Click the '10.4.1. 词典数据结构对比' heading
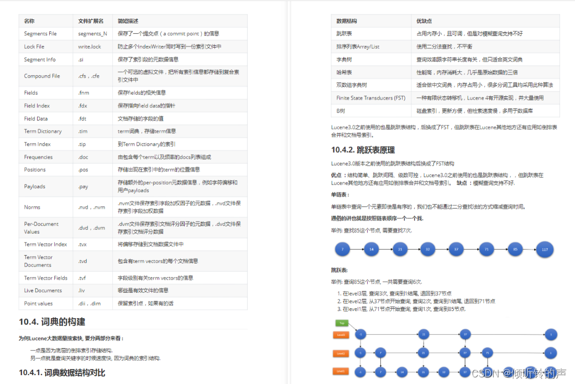 coord(62,372)
